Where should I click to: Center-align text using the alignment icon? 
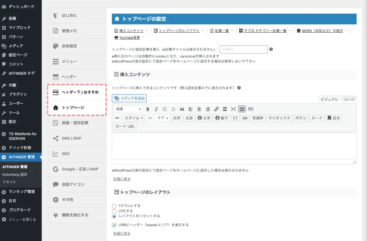click(199, 109)
